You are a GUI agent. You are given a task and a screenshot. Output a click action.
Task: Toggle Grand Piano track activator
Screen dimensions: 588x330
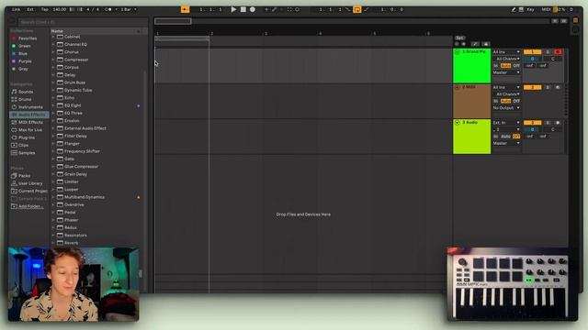[x=533, y=52]
